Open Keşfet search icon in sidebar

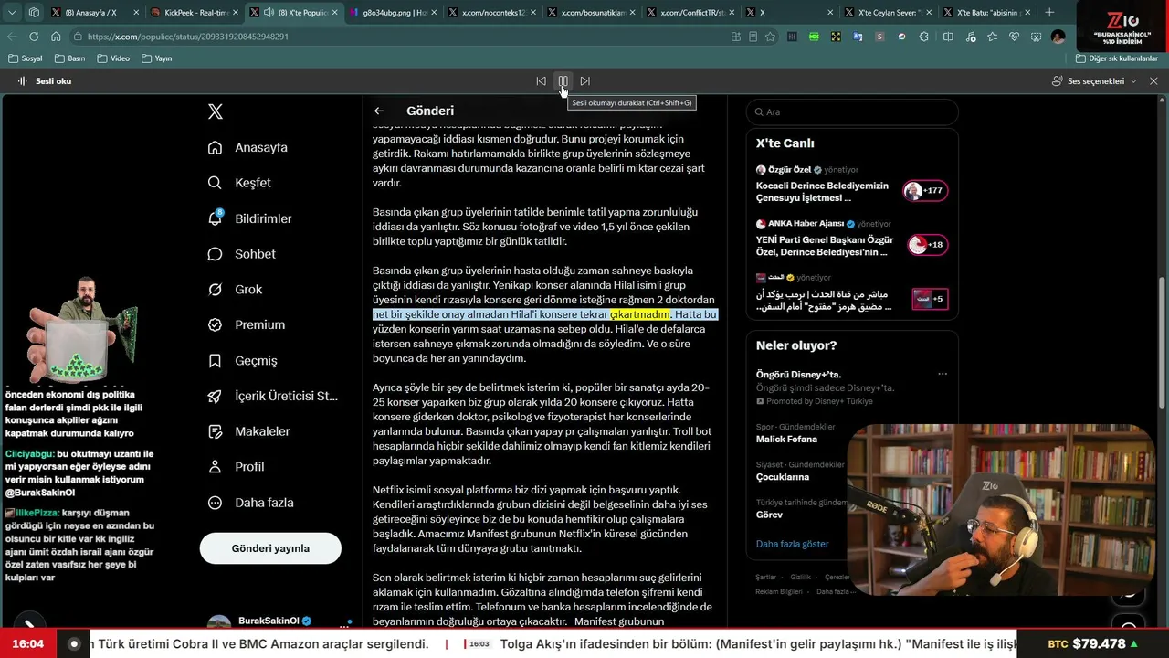215,183
